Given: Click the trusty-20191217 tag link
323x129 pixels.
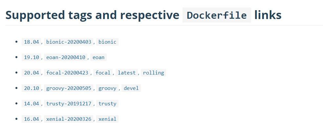Looking at the screenshot, I should [69, 103].
